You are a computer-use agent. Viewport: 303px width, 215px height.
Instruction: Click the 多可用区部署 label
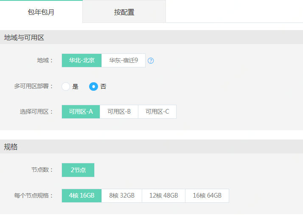(x=33, y=86)
